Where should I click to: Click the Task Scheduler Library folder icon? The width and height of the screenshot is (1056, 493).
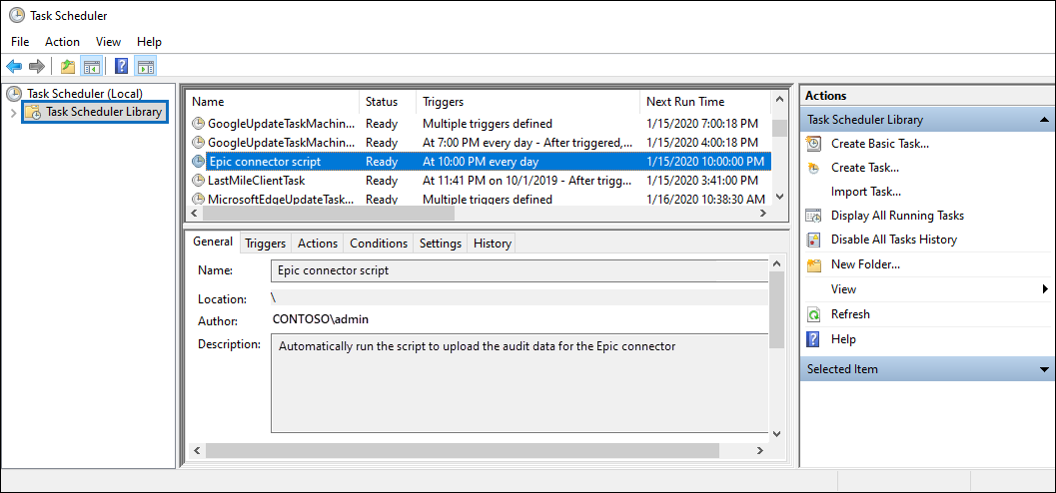(x=33, y=112)
